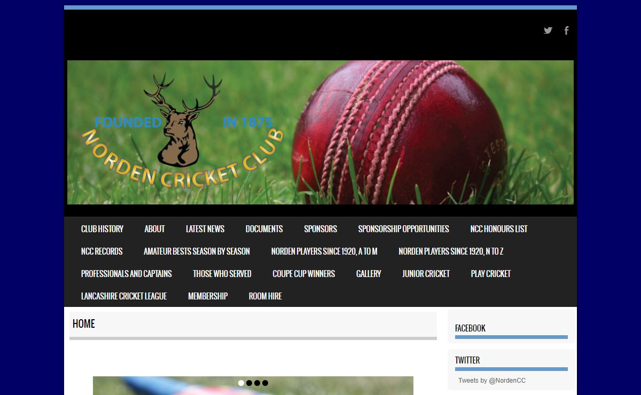Open Norden Players Since 1920, N to Z
641x395 pixels.
[451, 251]
